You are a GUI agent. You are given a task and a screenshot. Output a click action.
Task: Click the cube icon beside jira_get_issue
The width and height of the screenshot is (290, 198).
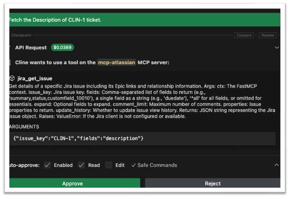point(12,79)
